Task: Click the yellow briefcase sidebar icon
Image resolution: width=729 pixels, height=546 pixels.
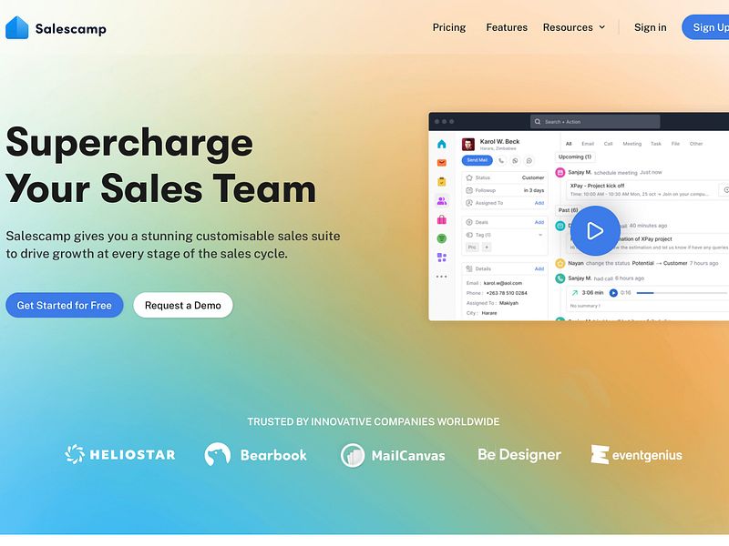Action: click(x=441, y=180)
